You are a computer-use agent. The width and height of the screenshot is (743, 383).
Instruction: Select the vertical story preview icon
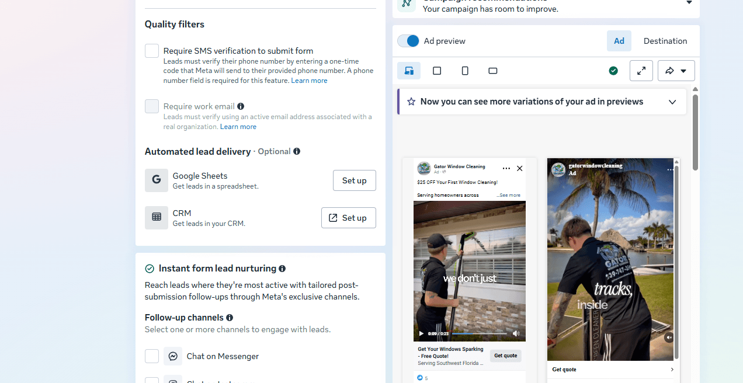pos(465,71)
